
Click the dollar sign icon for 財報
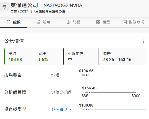[x=68, y=22]
